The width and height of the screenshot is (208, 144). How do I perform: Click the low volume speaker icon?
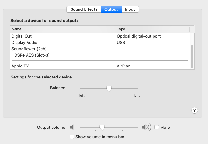(x=72, y=127)
